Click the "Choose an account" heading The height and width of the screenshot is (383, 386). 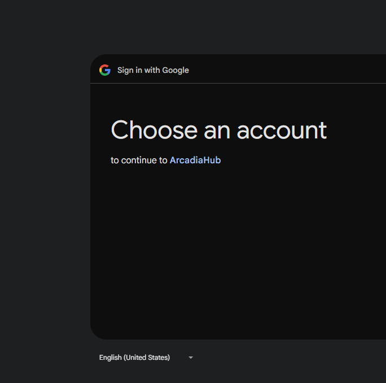pos(219,130)
